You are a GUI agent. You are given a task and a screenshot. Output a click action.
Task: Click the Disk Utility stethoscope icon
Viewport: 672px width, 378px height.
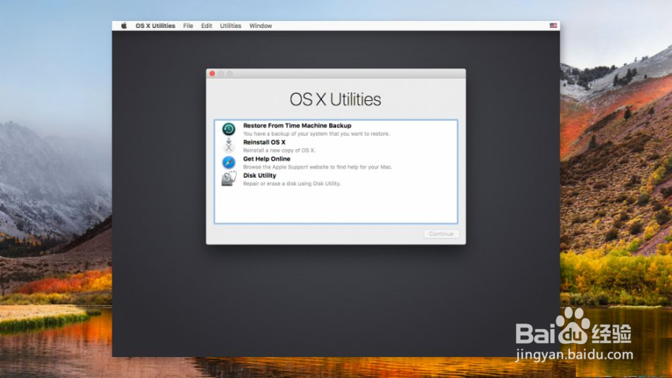(228, 179)
